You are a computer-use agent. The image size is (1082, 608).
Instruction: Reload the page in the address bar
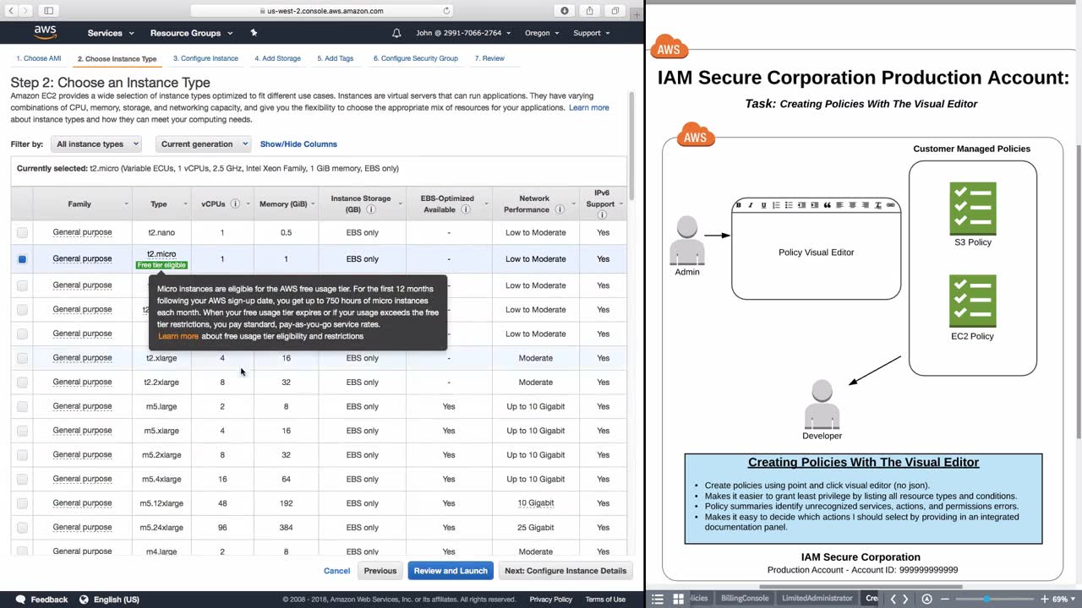tap(446, 11)
